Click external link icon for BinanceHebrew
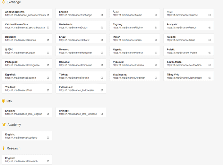Screen dimensions: 223x165 pyautogui.click(x=102, y=40)
